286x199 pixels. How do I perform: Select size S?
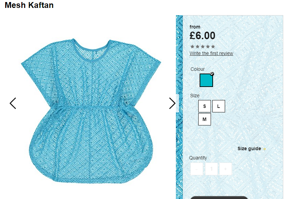click(x=204, y=106)
